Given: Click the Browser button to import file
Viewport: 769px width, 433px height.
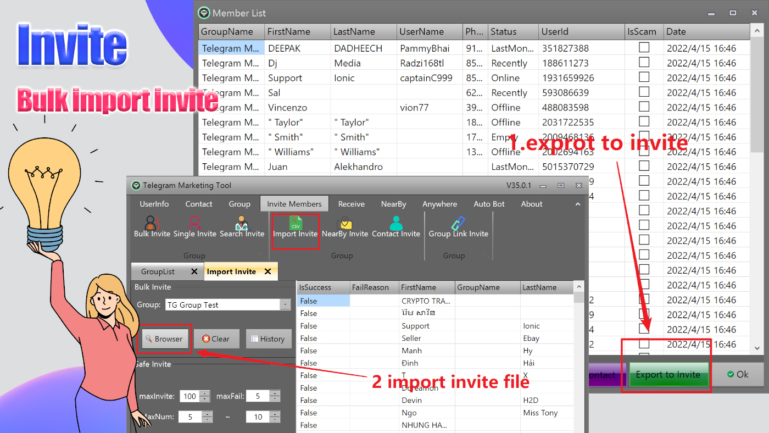Looking at the screenshot, I should coord(164,338).
